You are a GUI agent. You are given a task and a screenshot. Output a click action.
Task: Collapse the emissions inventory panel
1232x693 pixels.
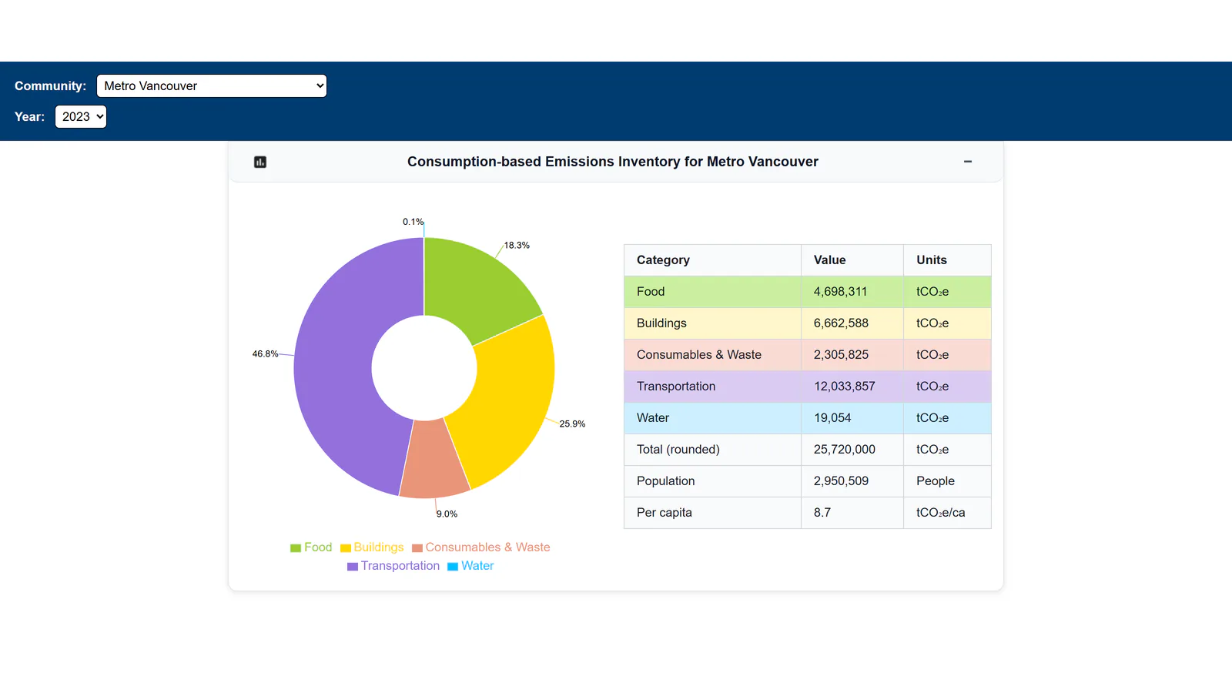point(968,162)
